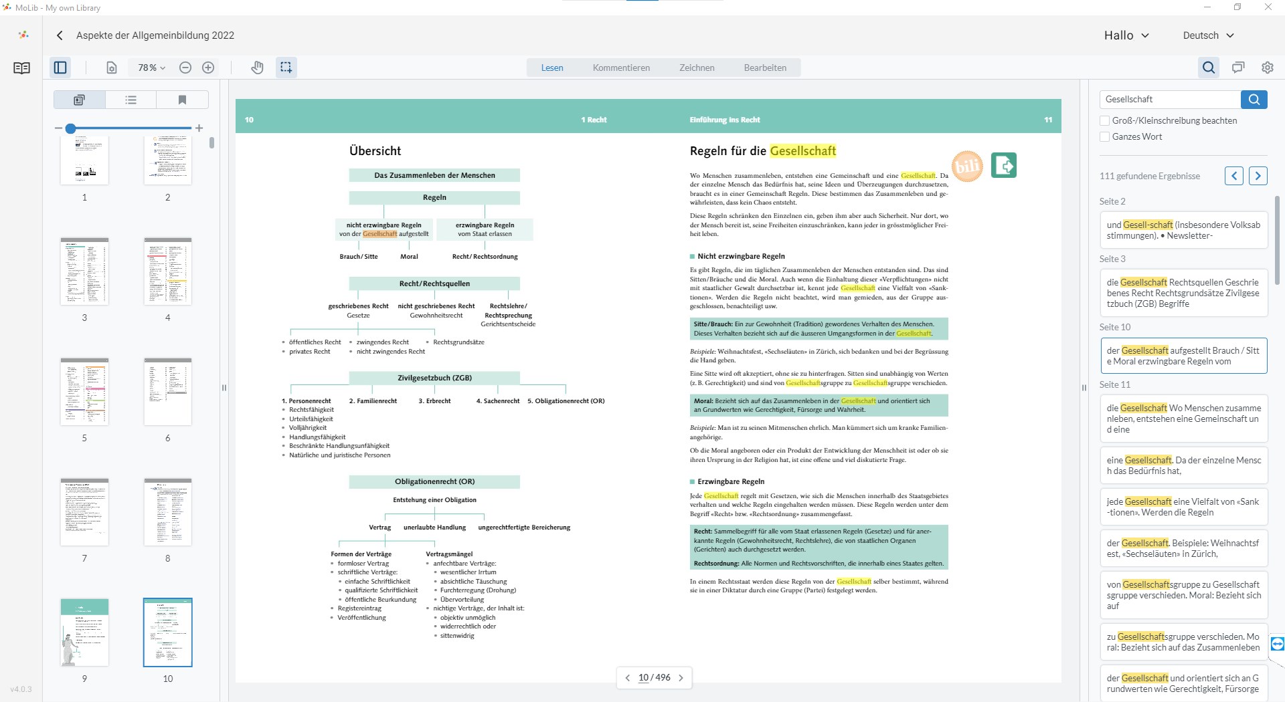Show page thumbnails view tab

pyautogui.click(x=79, y=100)
